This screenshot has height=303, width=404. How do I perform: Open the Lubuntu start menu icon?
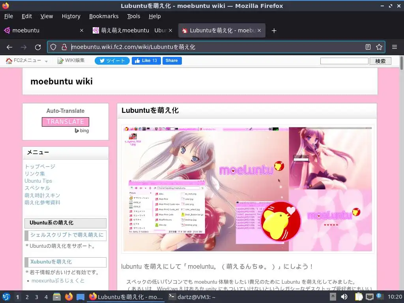pos(6,297)
